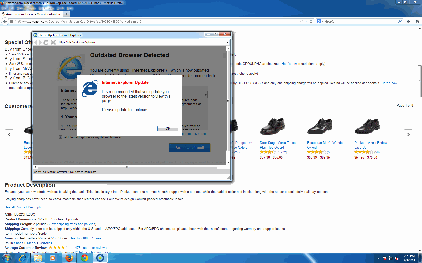Click the popup window taskbar icon
The image size is (422, 263).
point(100,258)
